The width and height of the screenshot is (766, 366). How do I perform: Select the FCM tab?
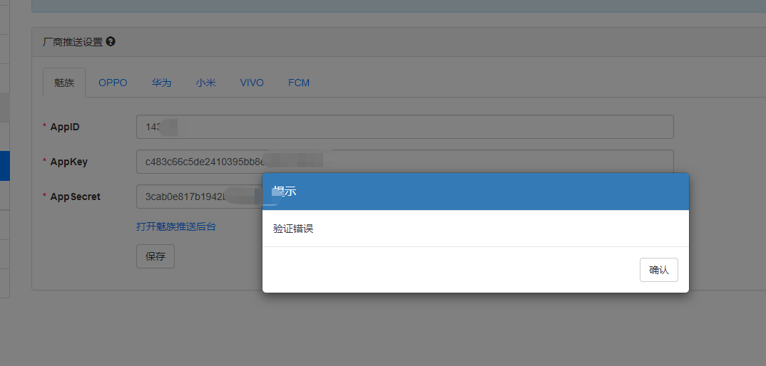point(299,83)
